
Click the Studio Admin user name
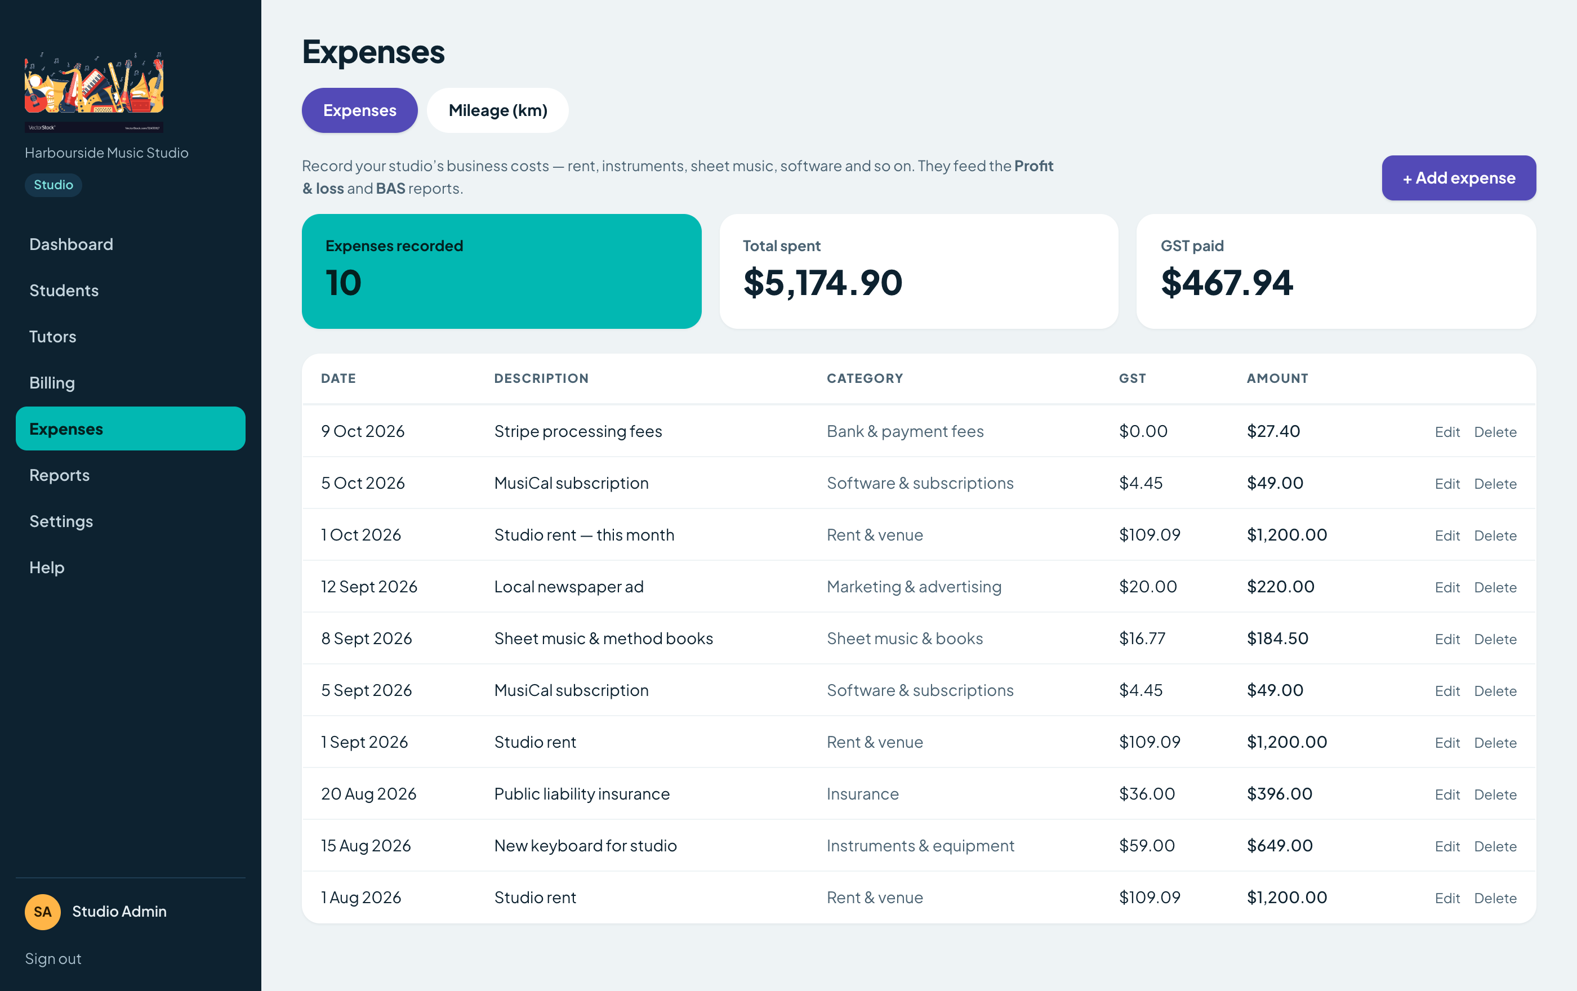[119, 911]
